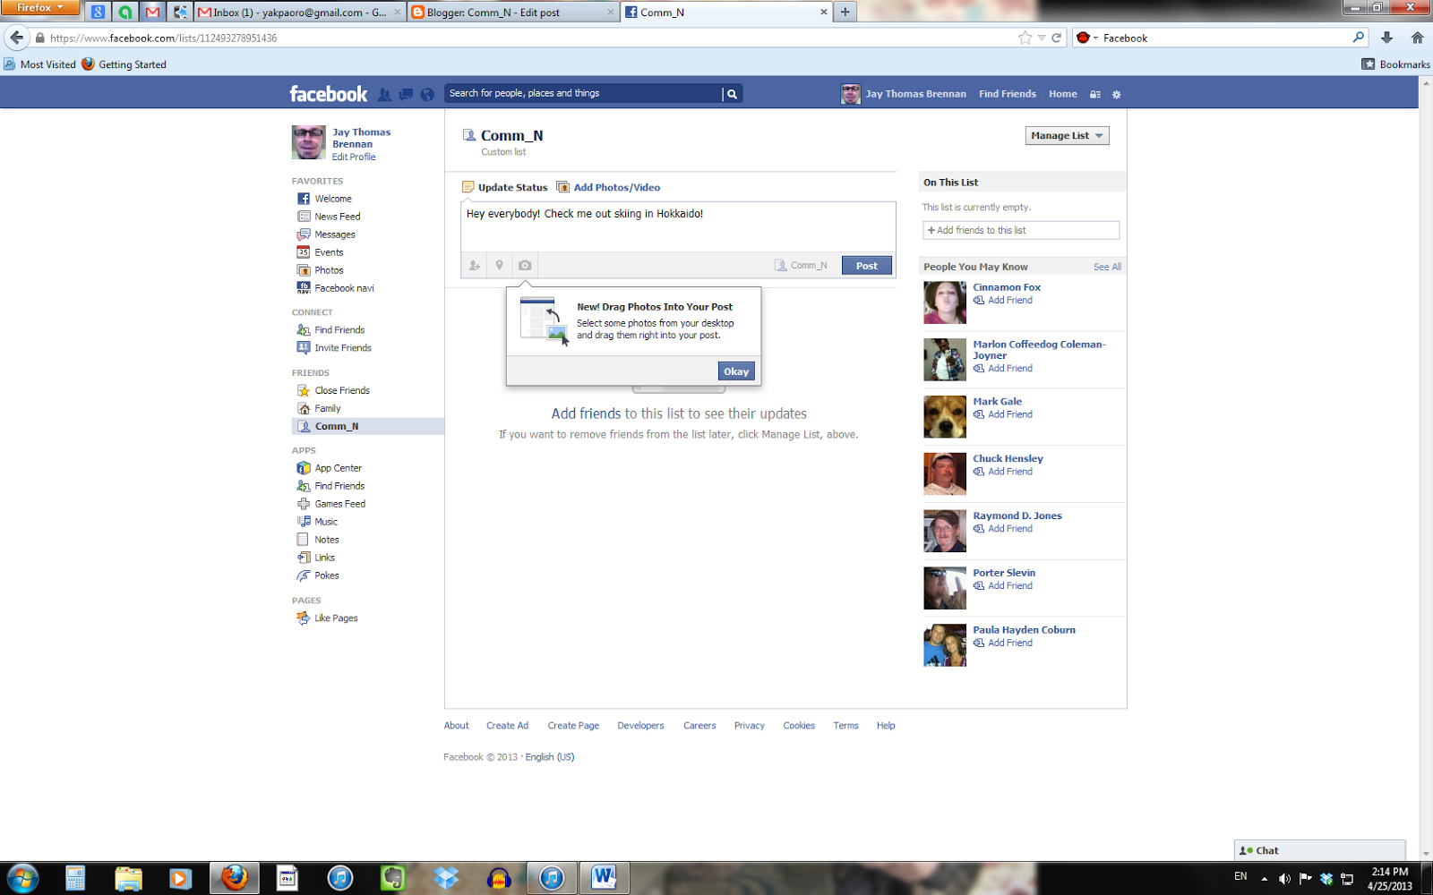Open the friend requests icon in top bar
1433x895 pixels.
coord(383,93)
